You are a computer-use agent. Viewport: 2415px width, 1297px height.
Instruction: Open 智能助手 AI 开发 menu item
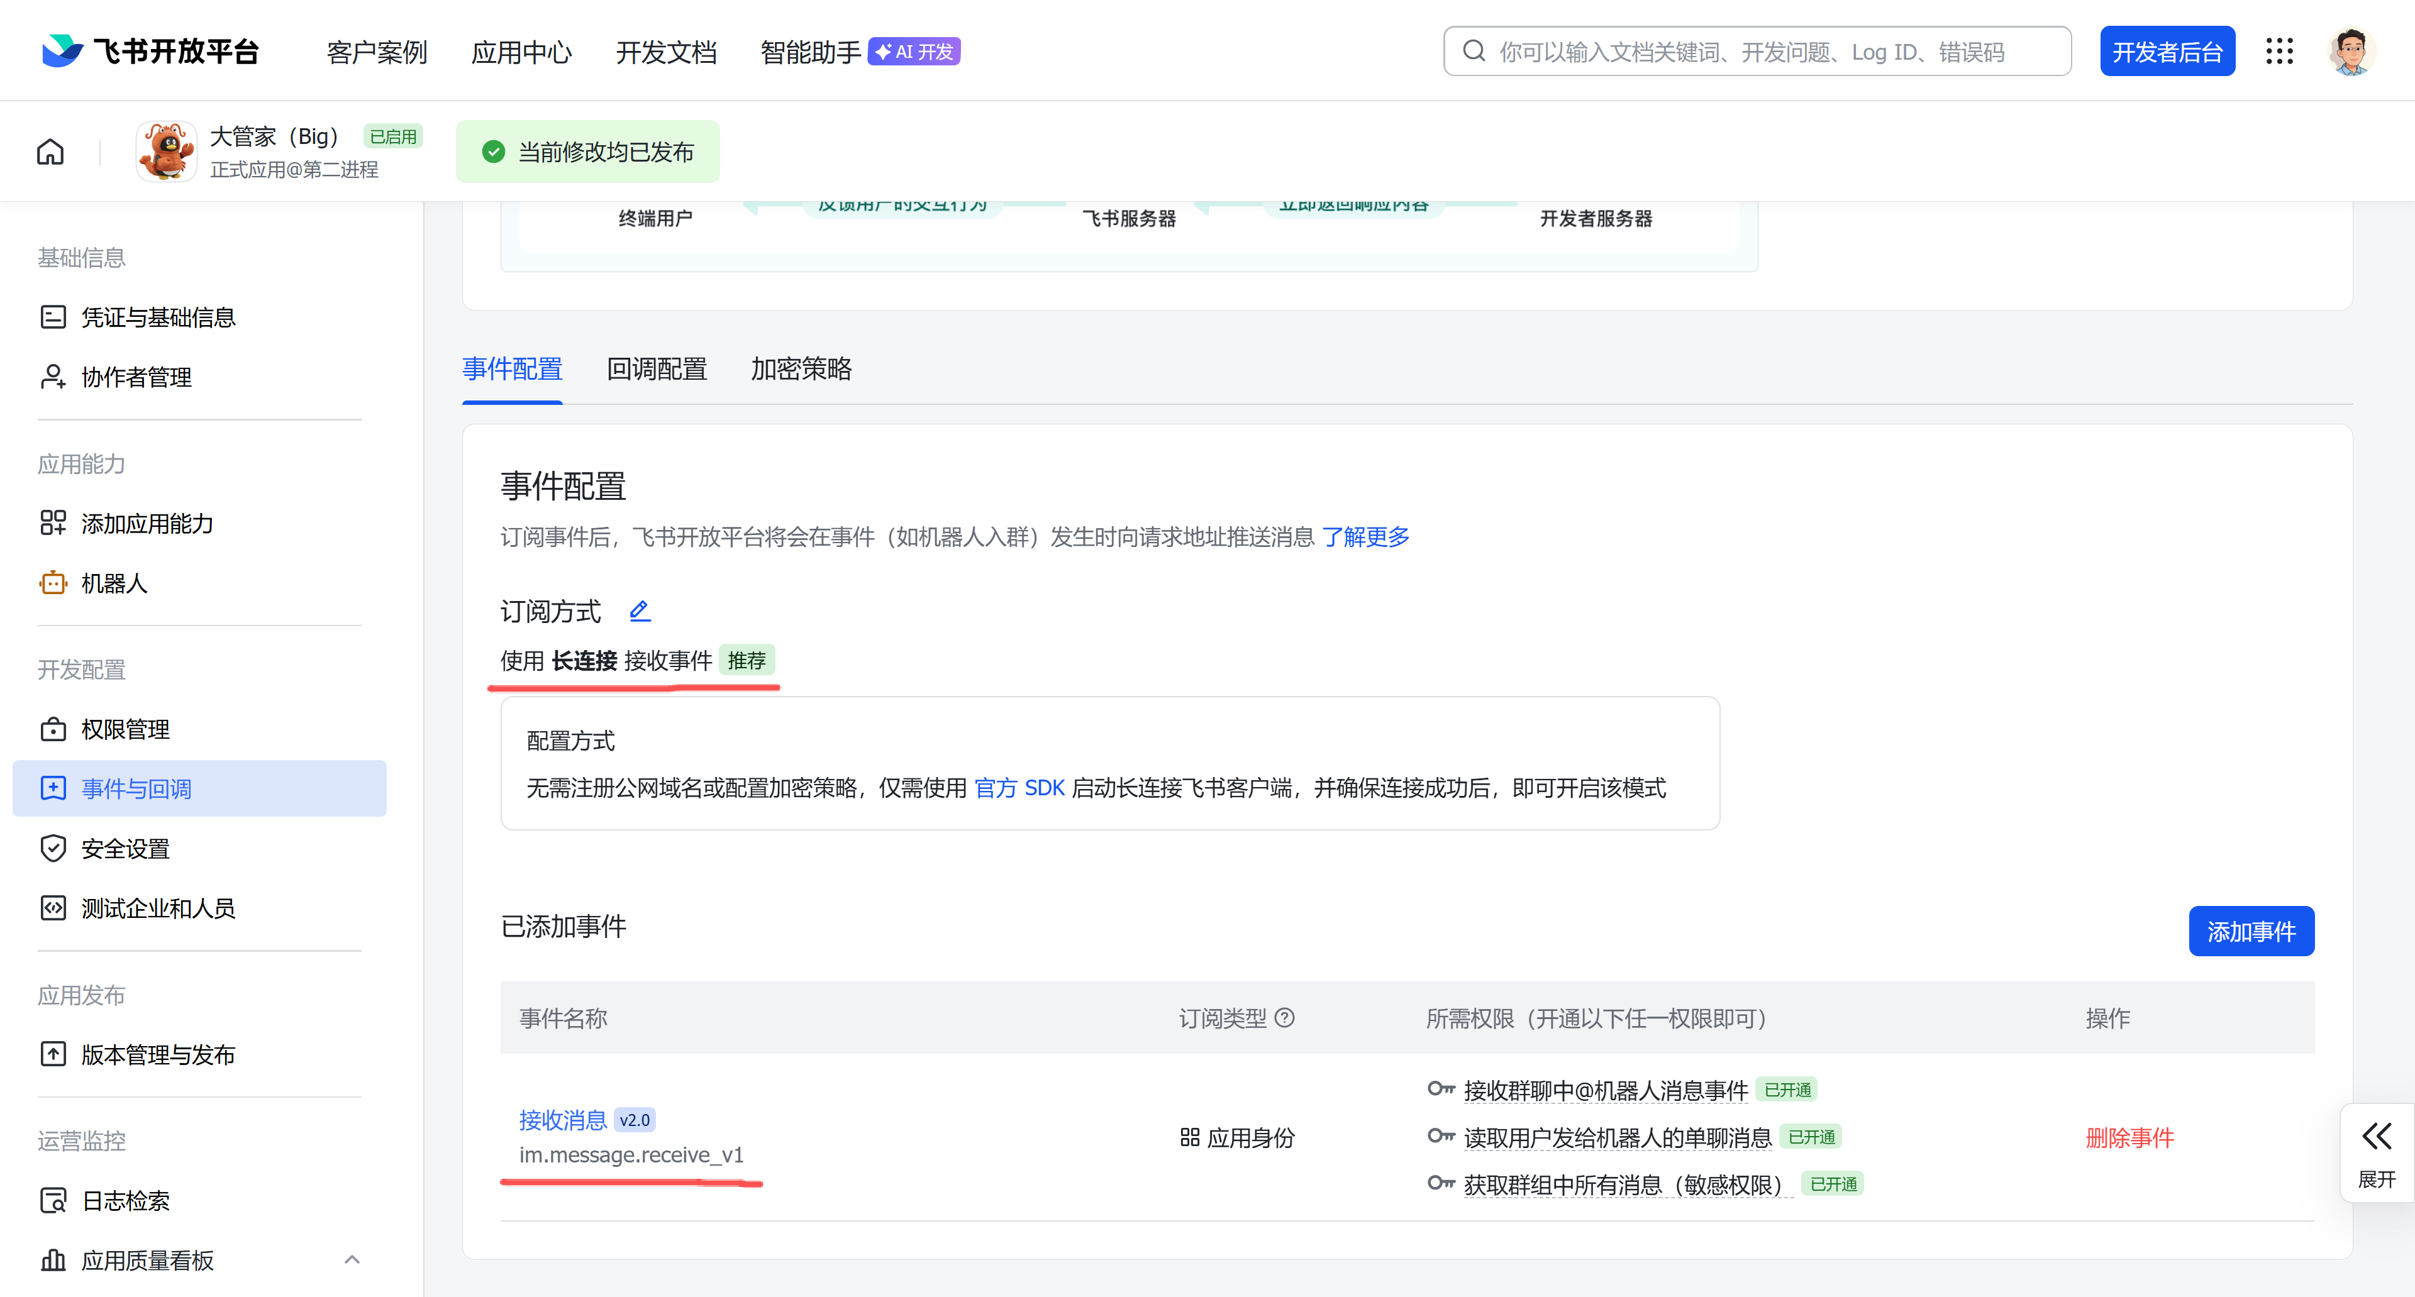(860, 52)
